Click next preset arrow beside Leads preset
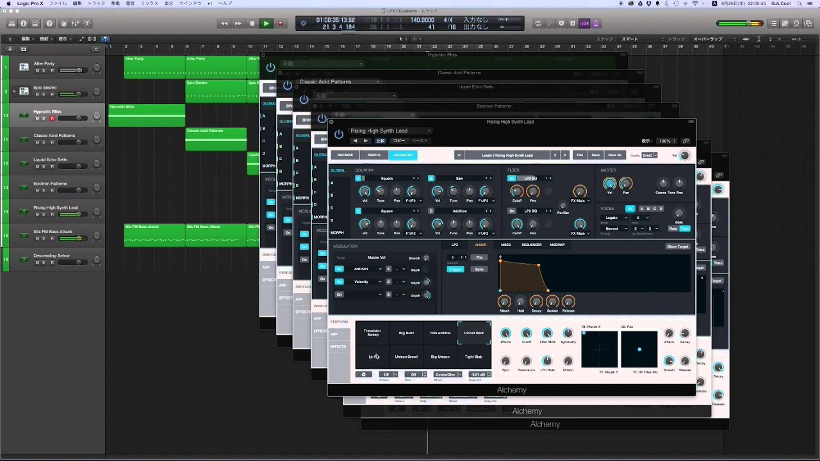 (x=565, y=155)
